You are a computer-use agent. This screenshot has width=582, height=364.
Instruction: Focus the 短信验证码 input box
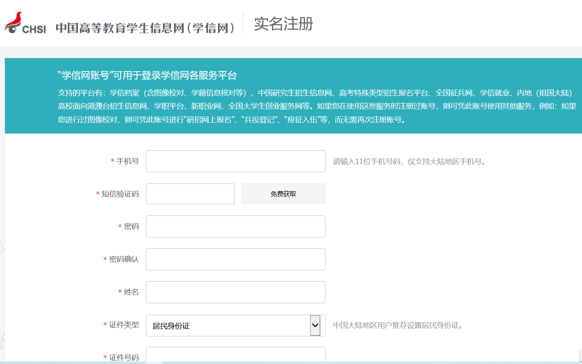tap(190, 194)
